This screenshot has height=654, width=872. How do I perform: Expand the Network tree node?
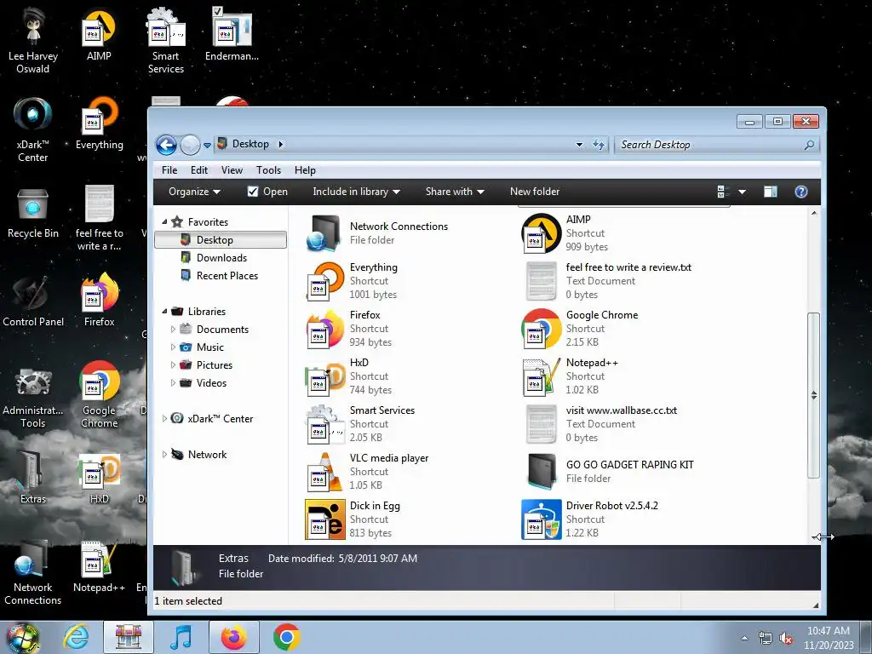164,455
